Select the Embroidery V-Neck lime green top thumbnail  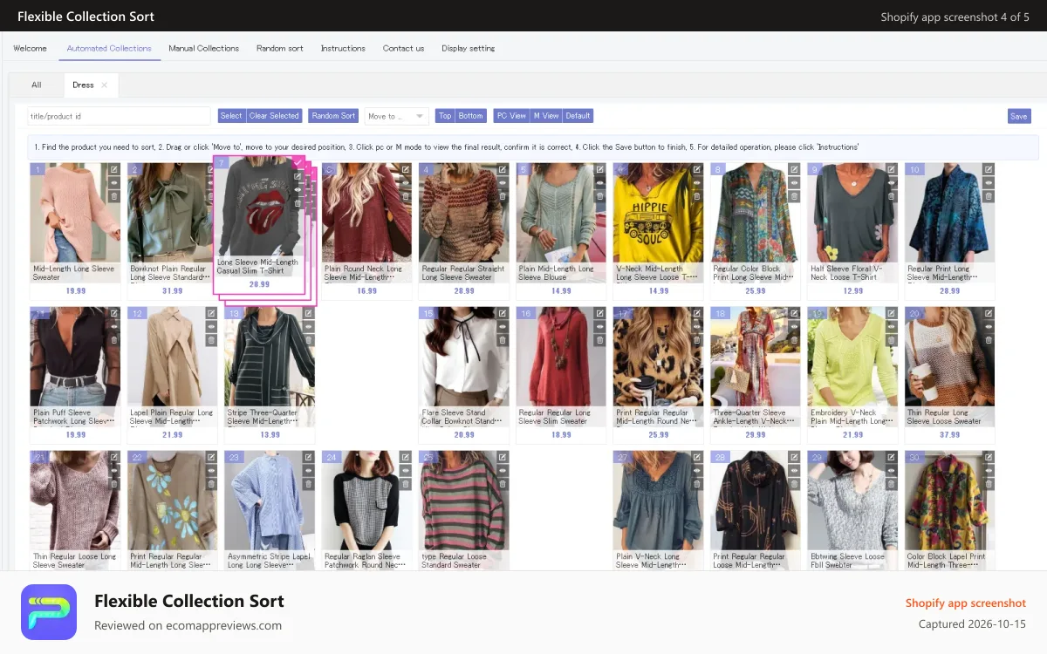[x=852, y=357]
